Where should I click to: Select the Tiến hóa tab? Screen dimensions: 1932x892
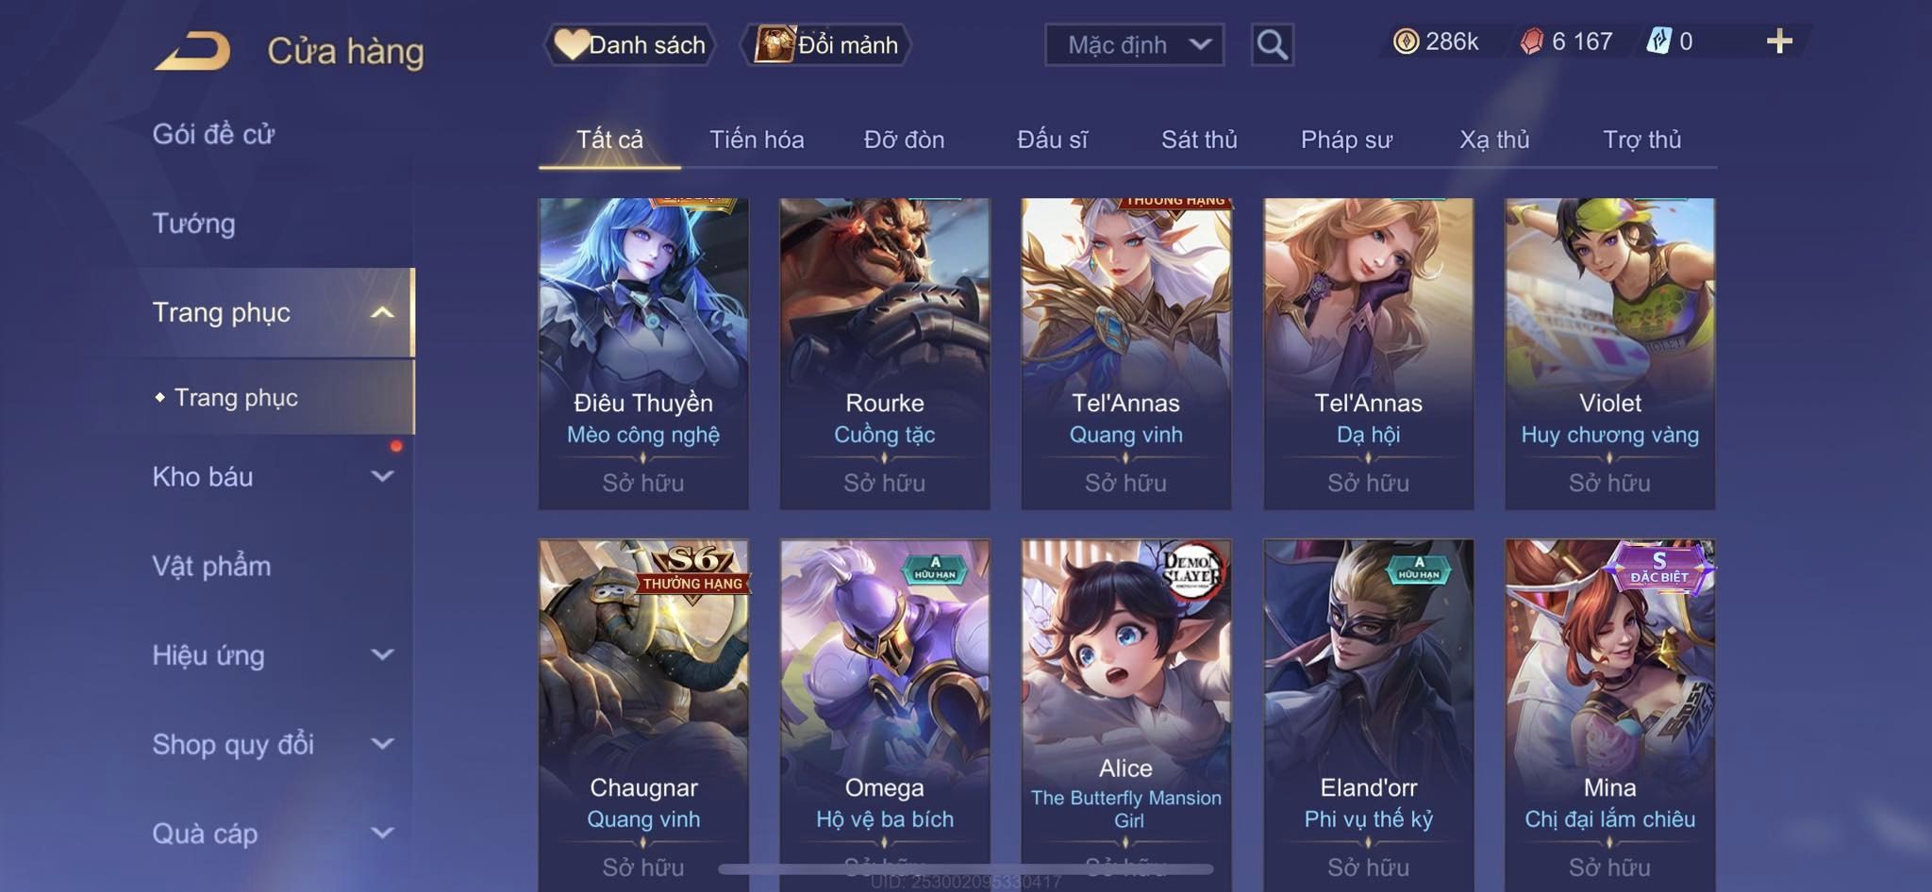[x=757, y=140]
